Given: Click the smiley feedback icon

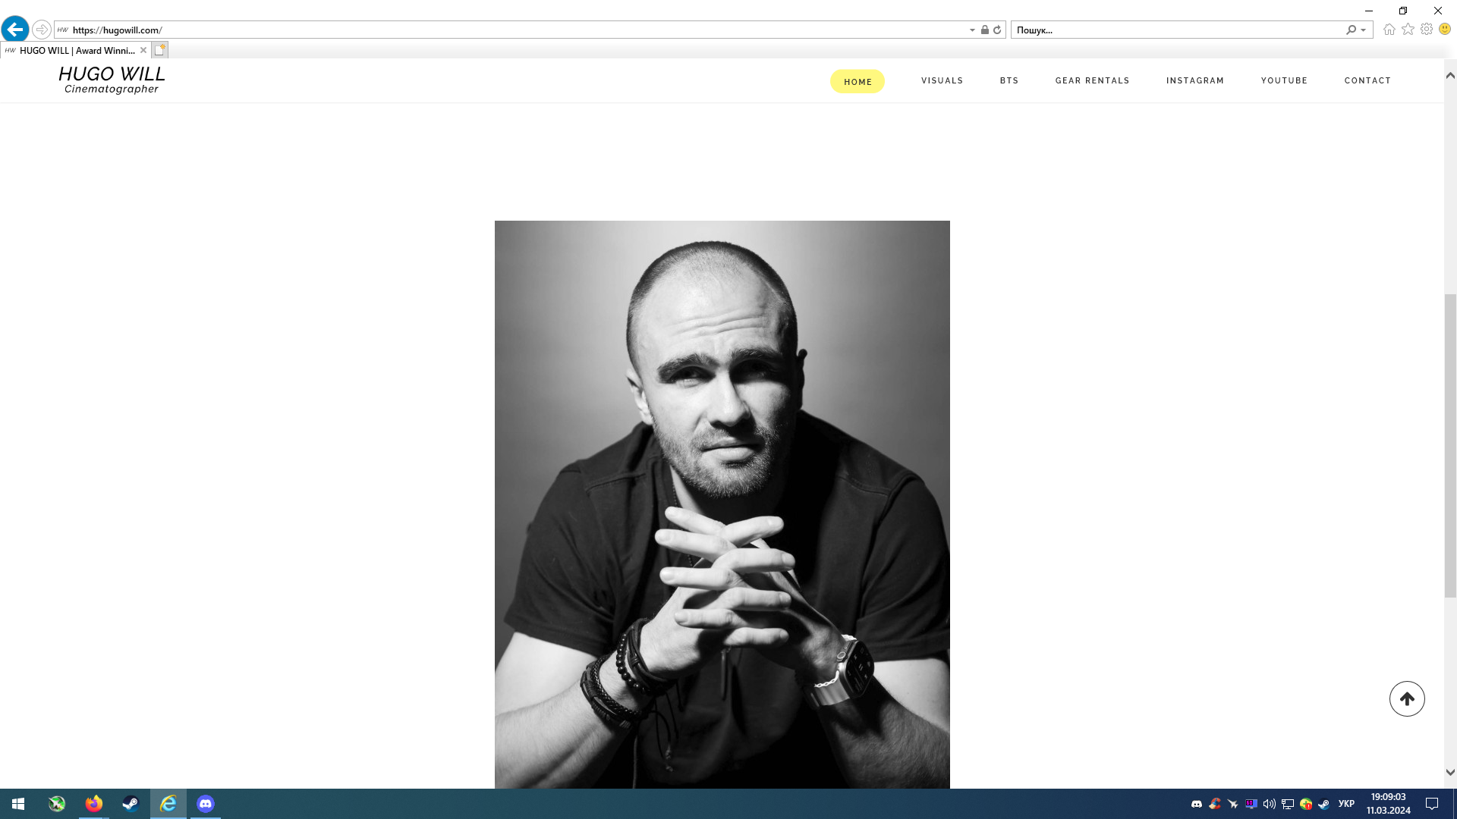Looking at the screenshot, I should pyautogui.click(x=1445, y=29).
